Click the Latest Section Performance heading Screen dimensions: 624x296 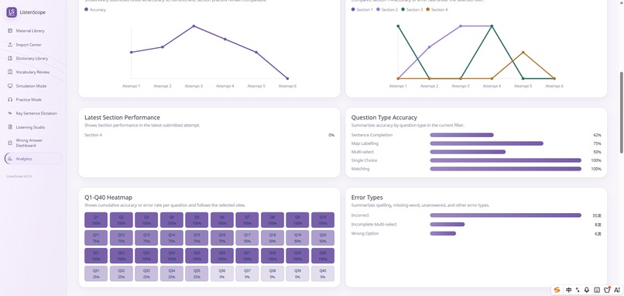click(122, 118)
